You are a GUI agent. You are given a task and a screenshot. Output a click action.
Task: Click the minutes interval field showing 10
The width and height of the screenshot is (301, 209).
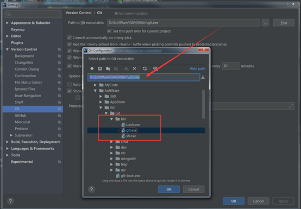pyautogui.click(x=230, y=66)
